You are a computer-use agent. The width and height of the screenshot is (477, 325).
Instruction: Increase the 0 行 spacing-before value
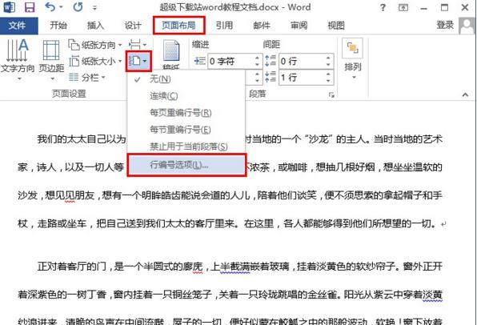click(x=328, y=58)
